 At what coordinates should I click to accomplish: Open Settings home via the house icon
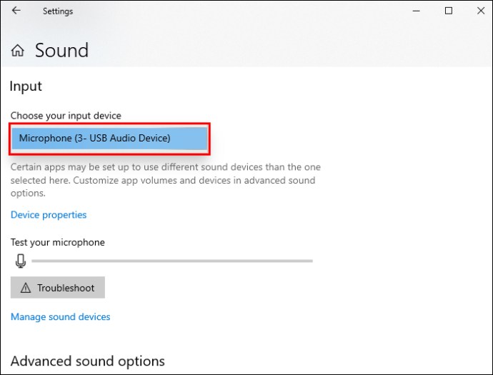tap(18, 50)
